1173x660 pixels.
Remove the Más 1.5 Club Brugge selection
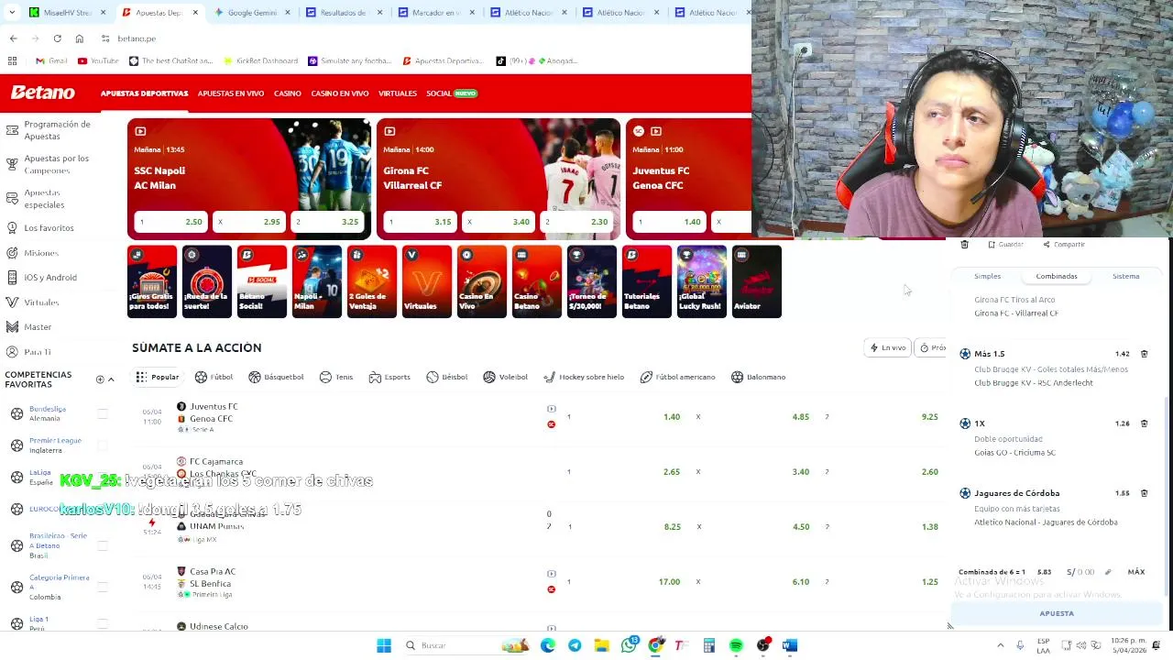point(1144,354)
